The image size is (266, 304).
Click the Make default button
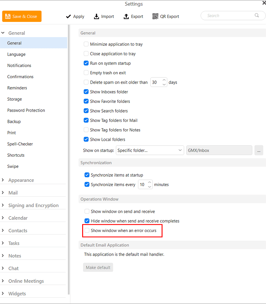pos(98,267)
